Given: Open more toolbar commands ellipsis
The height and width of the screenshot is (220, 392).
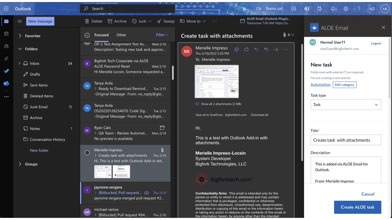Looking at the screenshot, I should pos(215,21).
